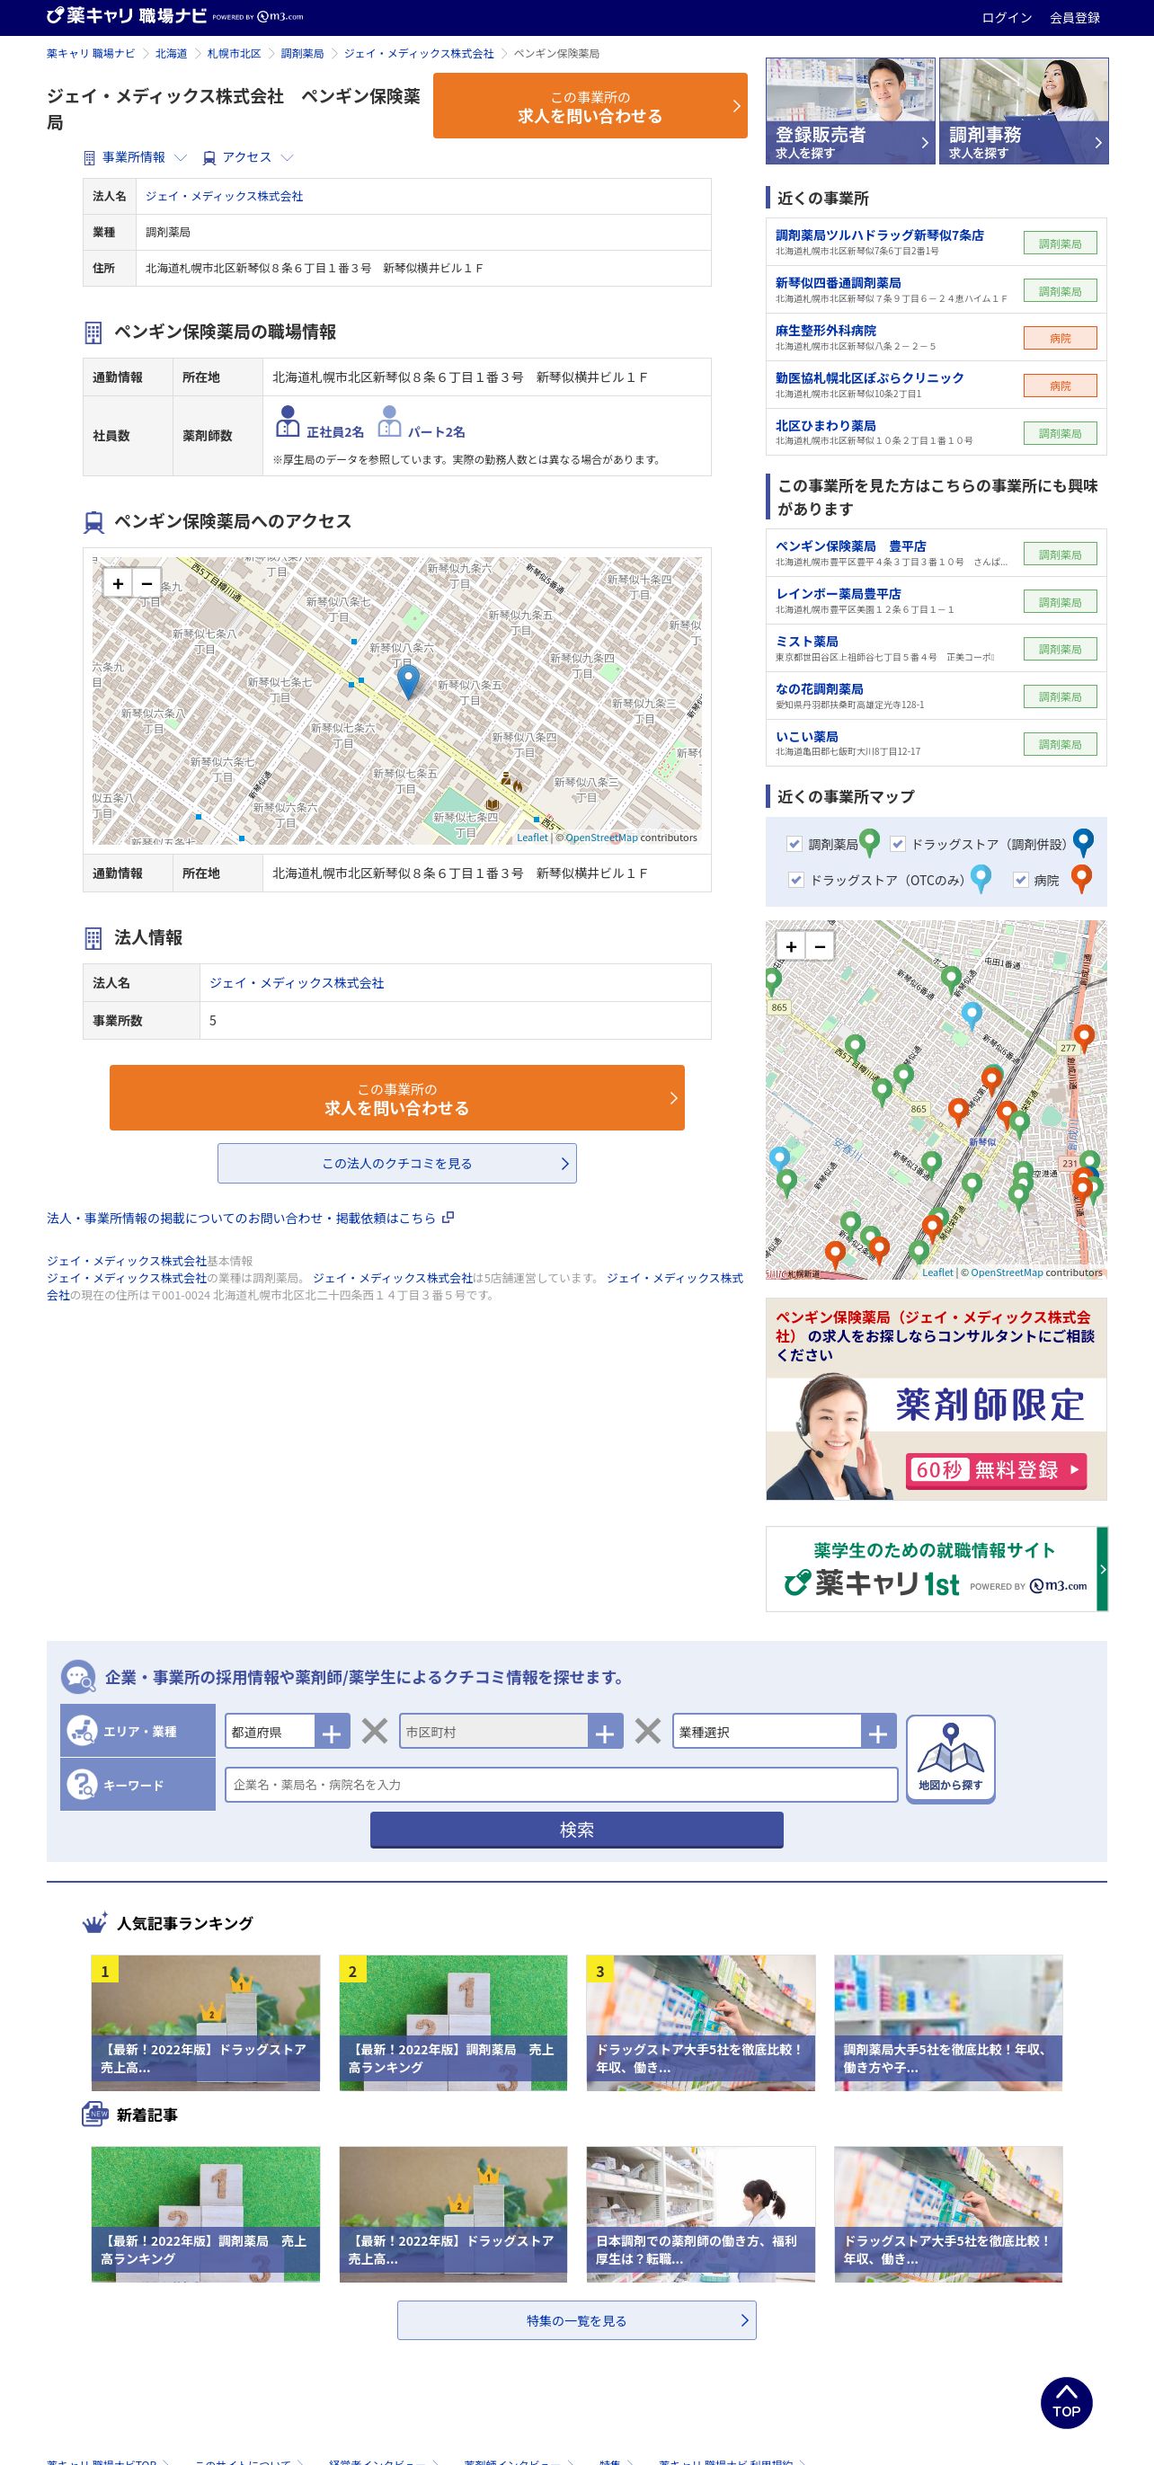Open 新琴似四番通調剤薬局 link
The height and width of the screenshot is (2465, 1154).
coord(839,282)
